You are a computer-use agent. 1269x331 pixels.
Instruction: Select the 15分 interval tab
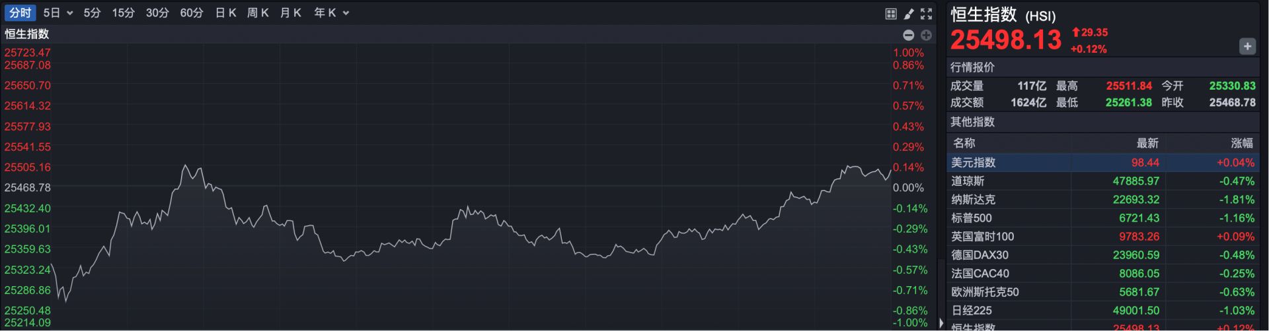click(123, 13)
